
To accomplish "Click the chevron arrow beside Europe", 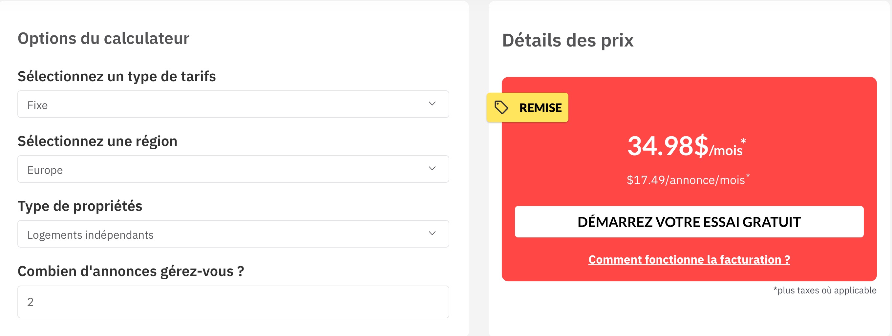I will tap(432, 168).
